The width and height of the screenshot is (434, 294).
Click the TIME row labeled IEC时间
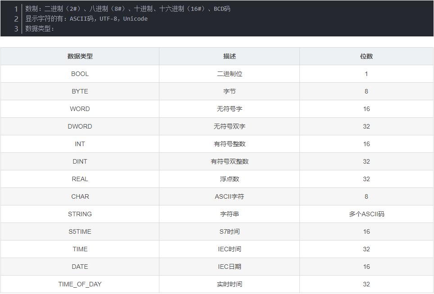click(229, 249)
